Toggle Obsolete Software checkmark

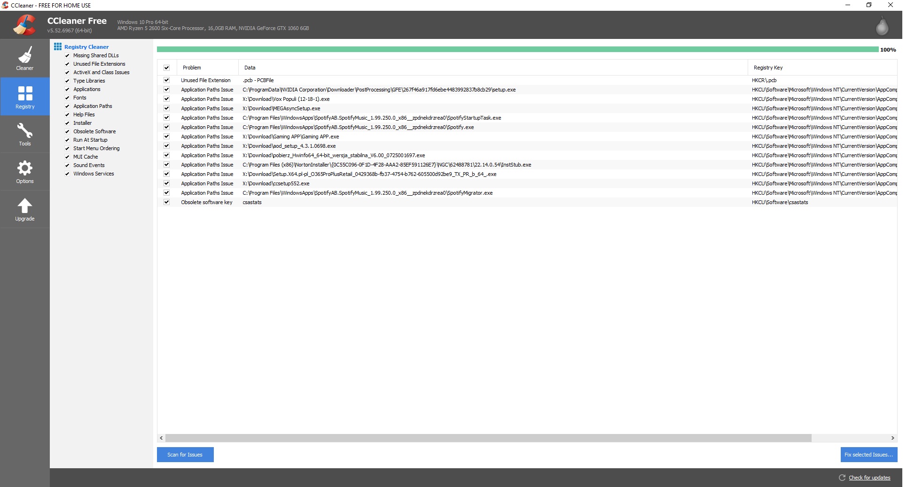pyautogui.click(x=67, y=132)
